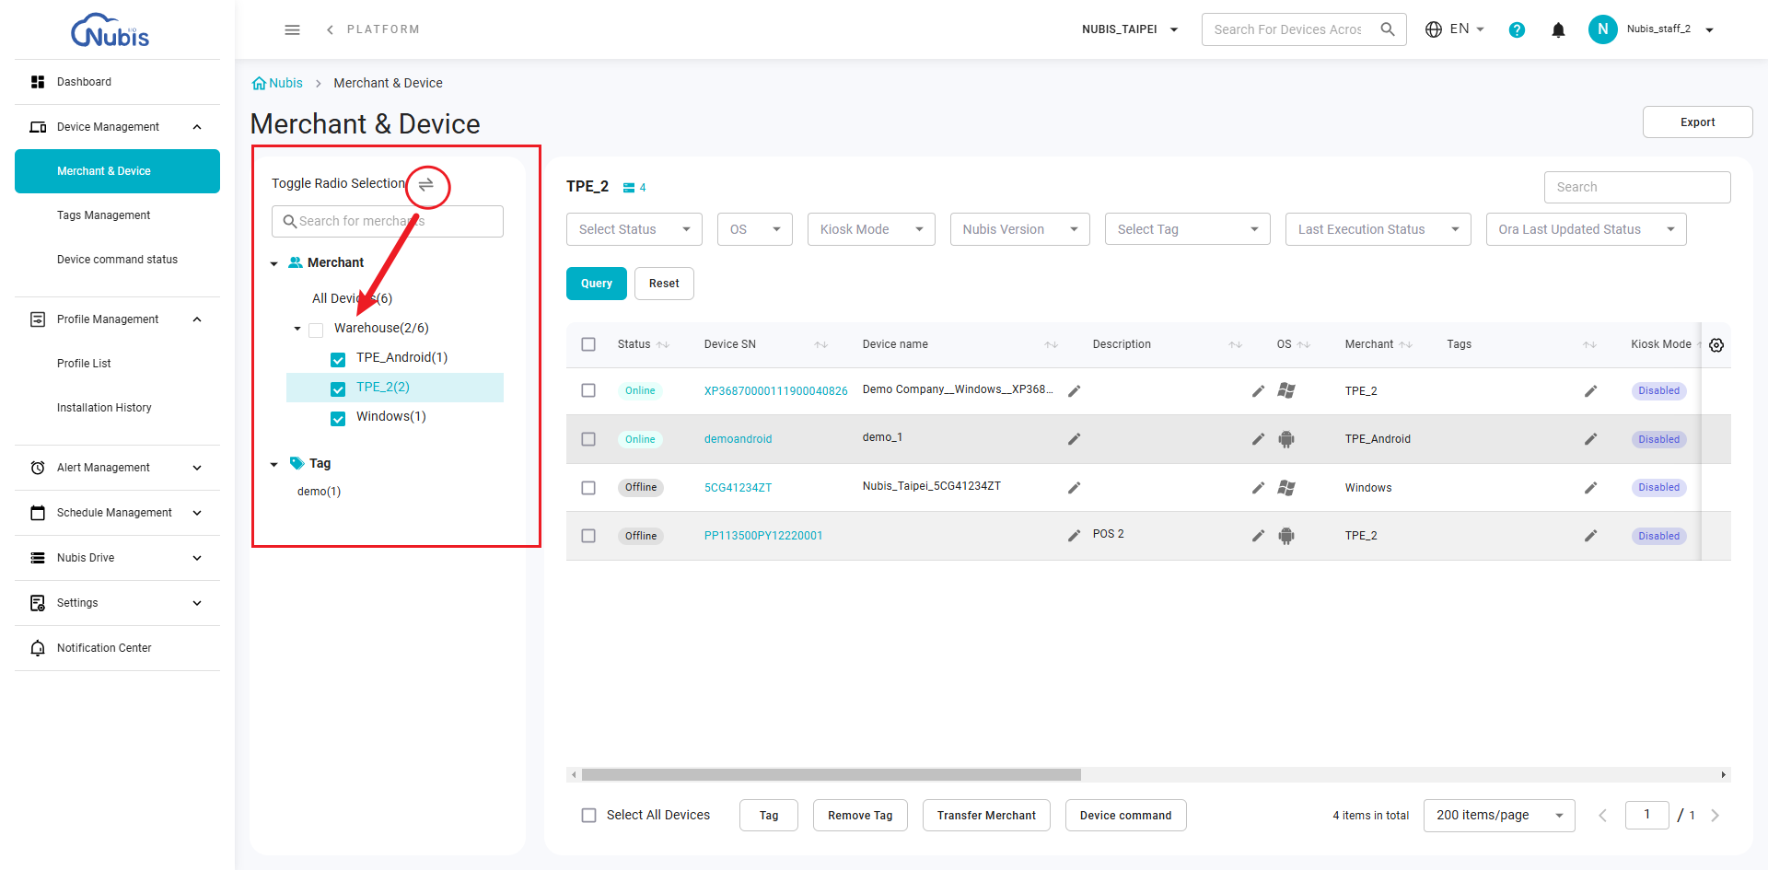Open the notifications bell icon
1768x870 pixels.
coord(1558,29)
